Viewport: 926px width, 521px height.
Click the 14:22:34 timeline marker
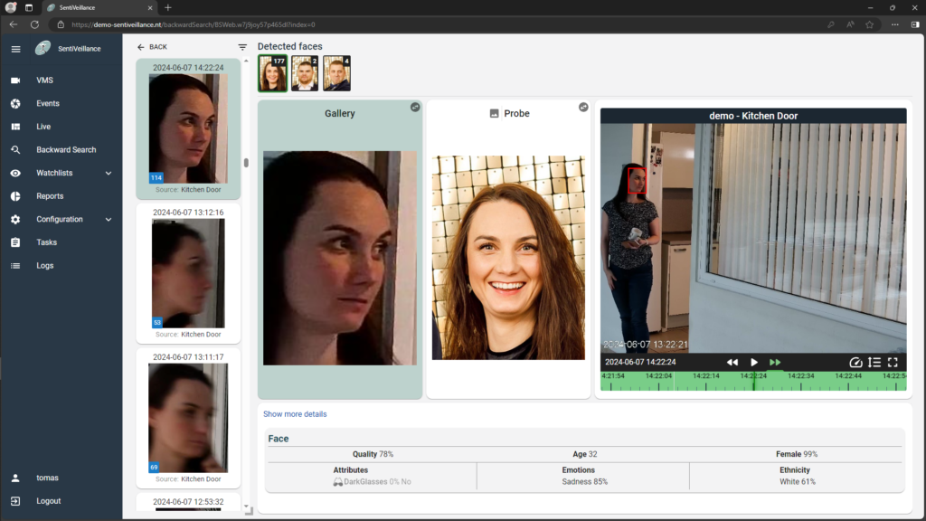click(801, 375)
